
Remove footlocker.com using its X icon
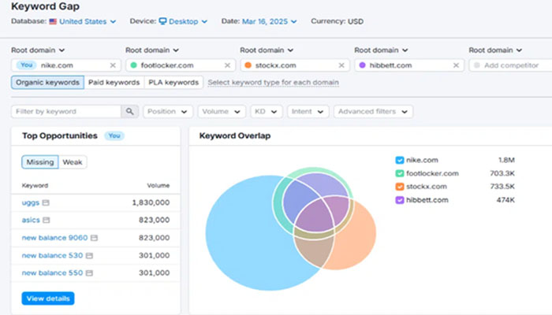point(226,65)
